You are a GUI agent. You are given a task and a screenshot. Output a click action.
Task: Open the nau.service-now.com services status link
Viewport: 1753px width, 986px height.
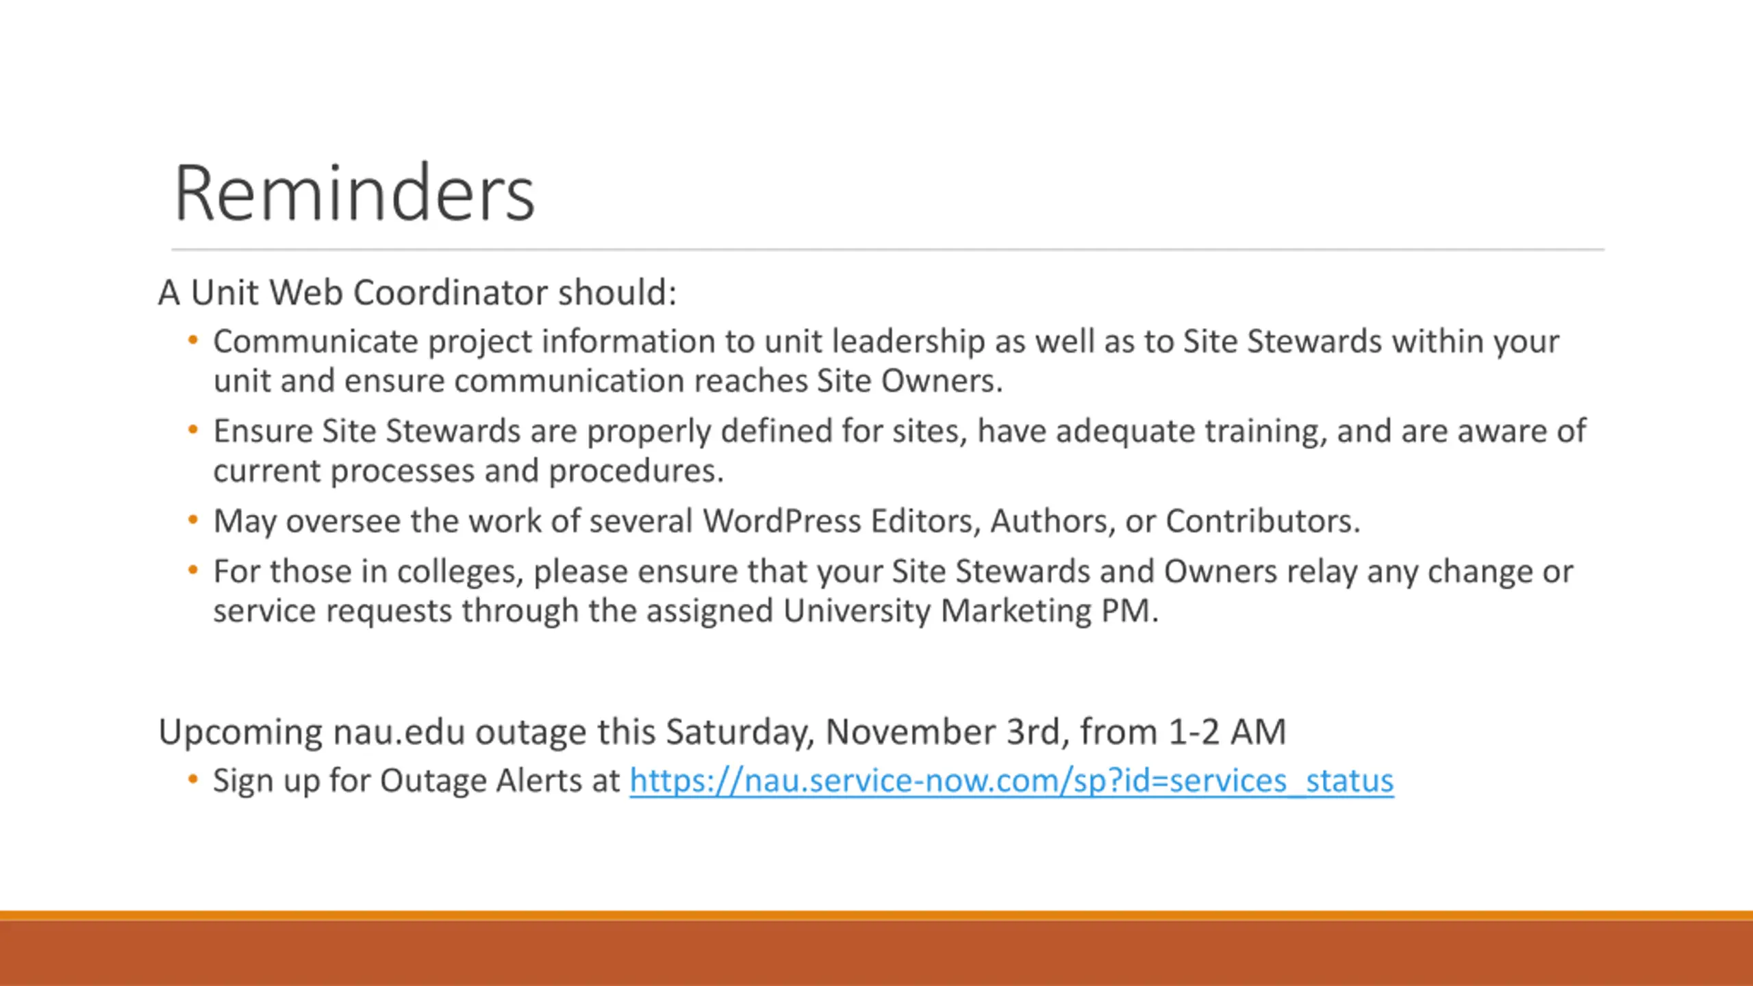[1011, 781]
